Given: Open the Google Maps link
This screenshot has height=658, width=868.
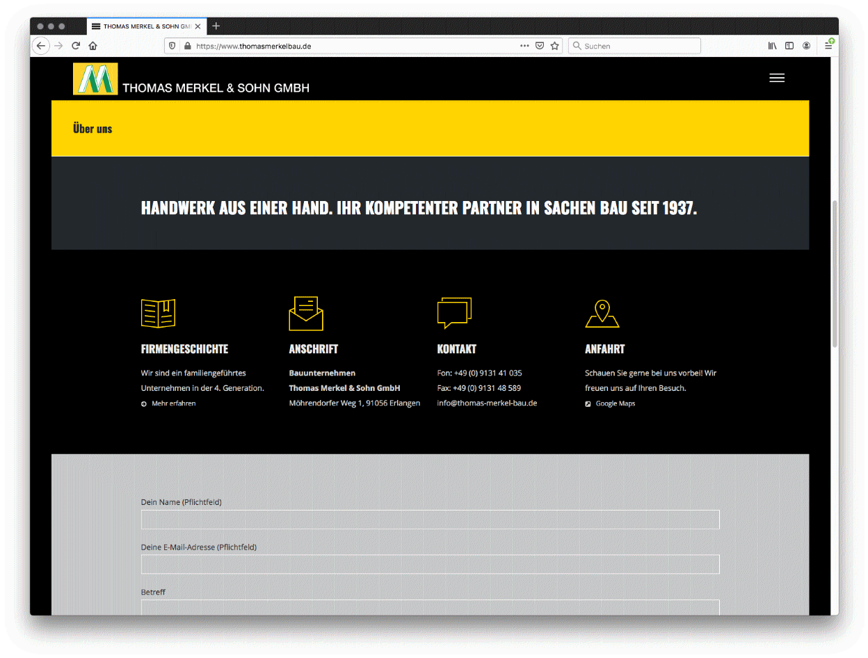Looking at the screenshot, I should coord(616,403).
